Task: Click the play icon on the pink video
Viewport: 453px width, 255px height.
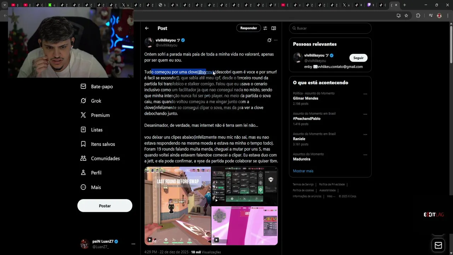Action: (216, 240)
